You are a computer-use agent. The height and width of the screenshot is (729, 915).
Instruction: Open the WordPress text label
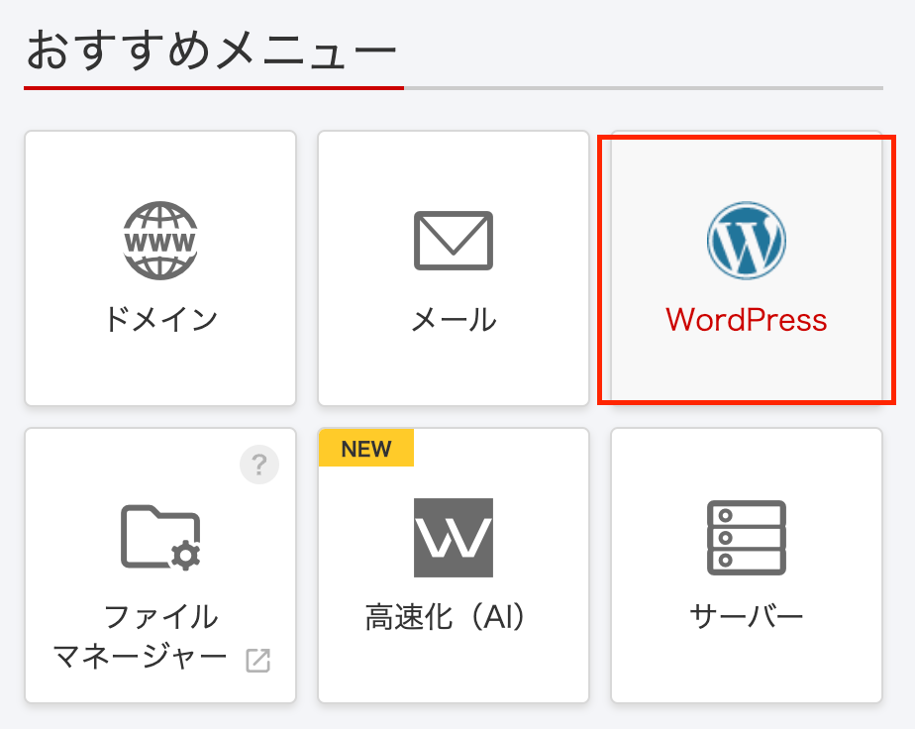[x=747, y=320]
